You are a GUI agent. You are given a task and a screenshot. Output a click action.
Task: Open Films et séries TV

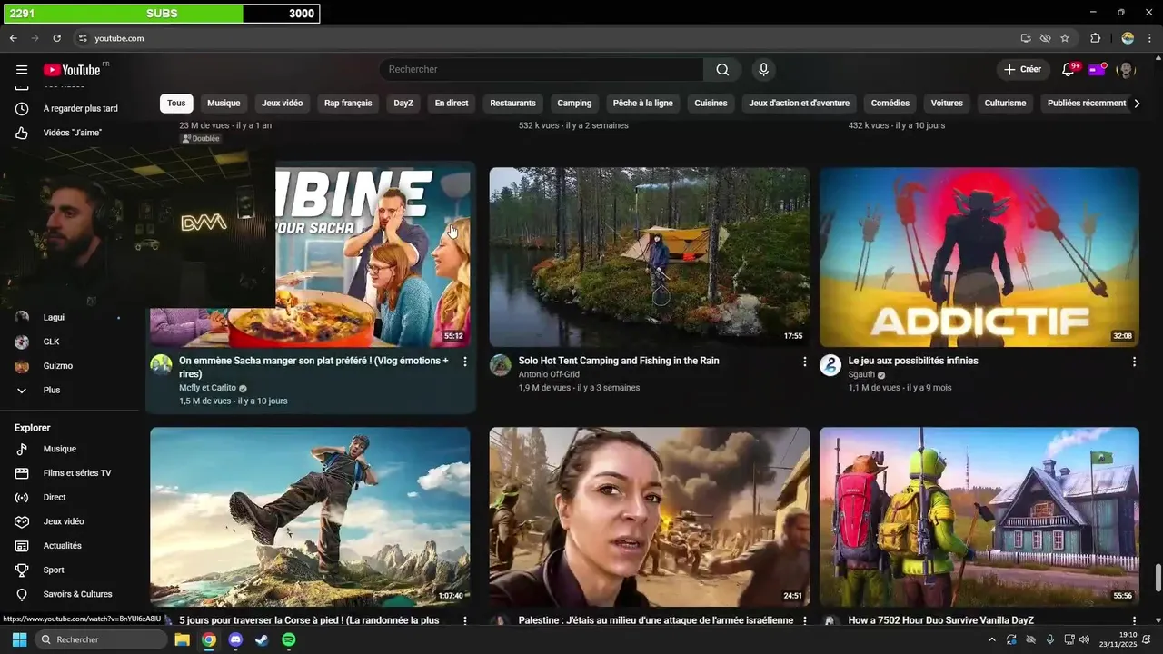coord(71,473)
